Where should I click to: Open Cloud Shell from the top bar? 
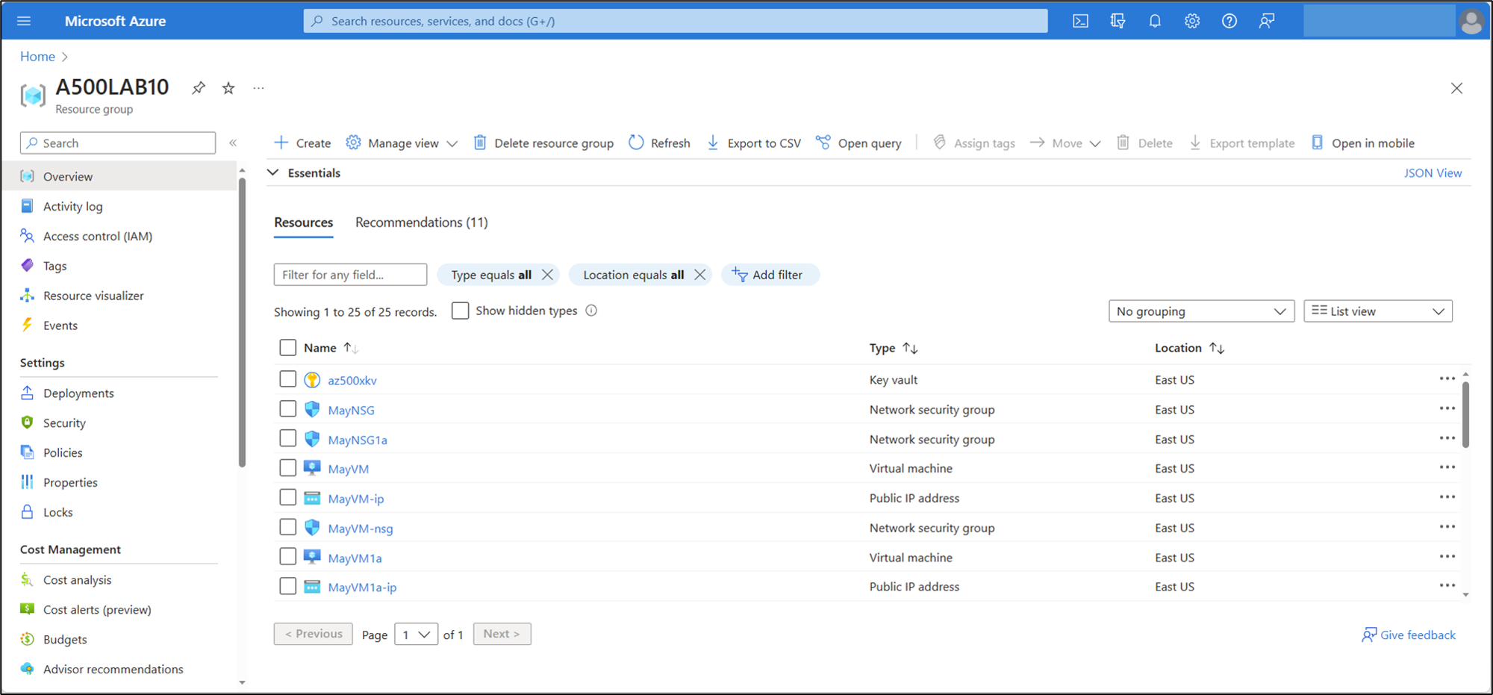(1080, 21)
